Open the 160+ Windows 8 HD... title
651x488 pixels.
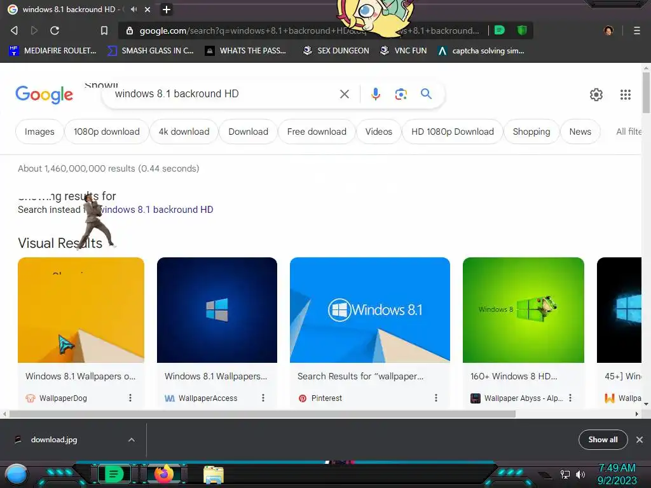[x=514, y=376]
